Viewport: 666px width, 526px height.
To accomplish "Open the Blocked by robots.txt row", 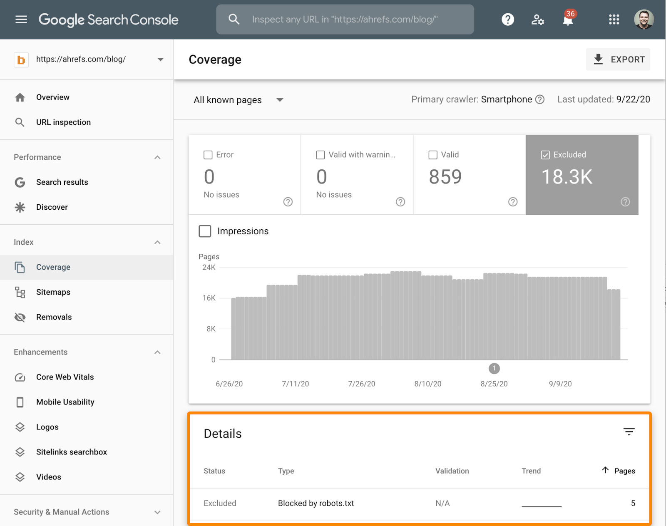I will pos(420,504).
